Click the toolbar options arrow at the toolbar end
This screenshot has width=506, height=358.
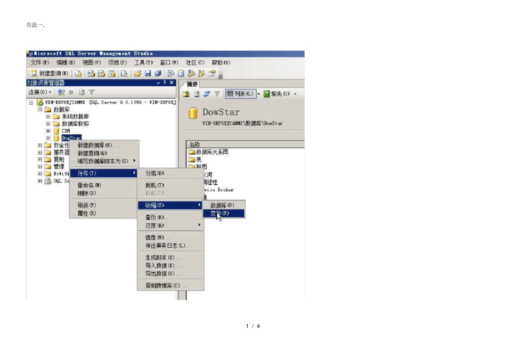coord(221,76)
